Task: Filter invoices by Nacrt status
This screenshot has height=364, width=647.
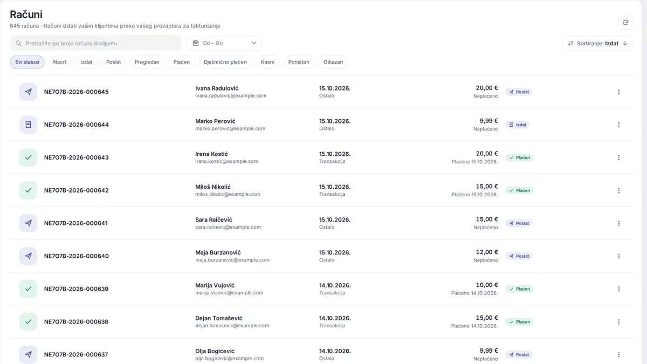Action: pos(60,62)
